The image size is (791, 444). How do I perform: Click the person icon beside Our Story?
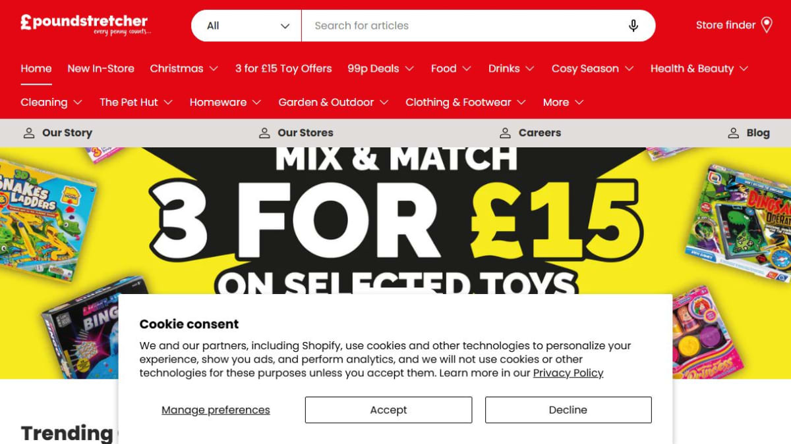click(x=29, y=133)
